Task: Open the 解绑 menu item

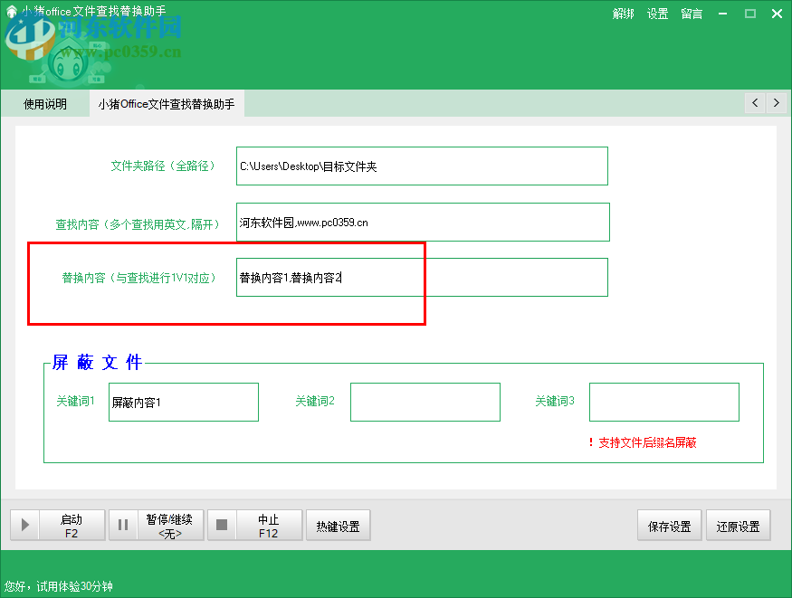Action: [624, 14]
